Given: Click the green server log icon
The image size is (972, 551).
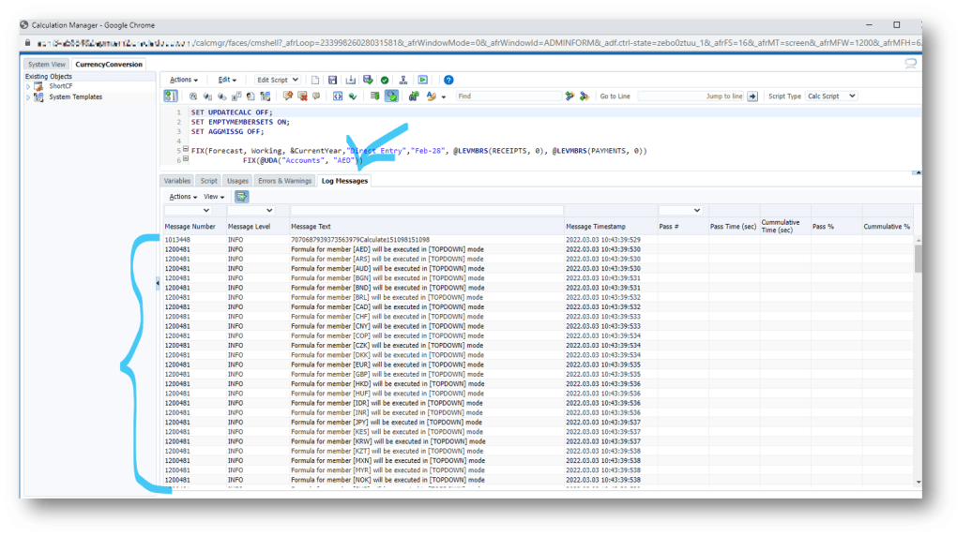Looking at the screenshot, I should (x=375, y=96).
